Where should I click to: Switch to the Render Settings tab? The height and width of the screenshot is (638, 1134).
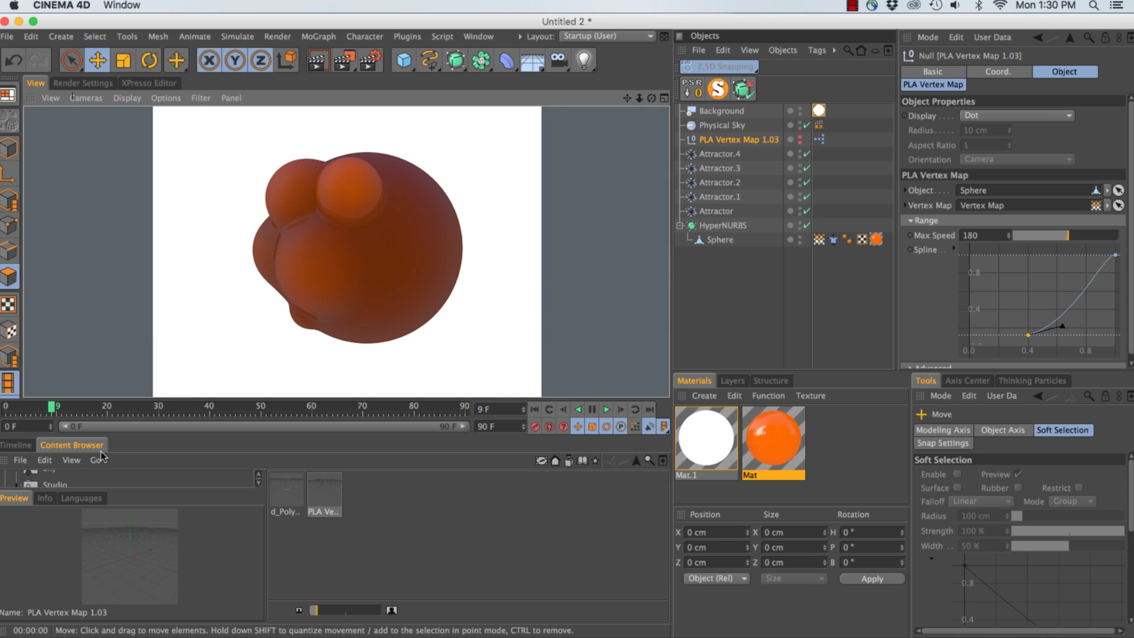(83, 83)
